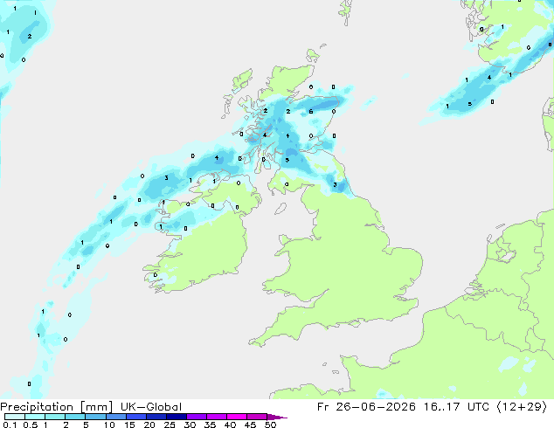The height and width of the screenshot is (428, 554).
Task: Click the '16..17 UTC' time label
Action: point(456,407)
